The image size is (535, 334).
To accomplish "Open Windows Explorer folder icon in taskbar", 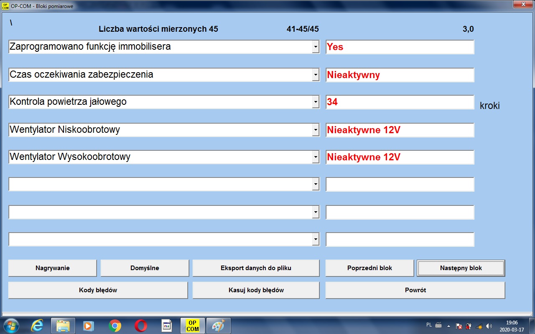I will click(x=63, y=326).
